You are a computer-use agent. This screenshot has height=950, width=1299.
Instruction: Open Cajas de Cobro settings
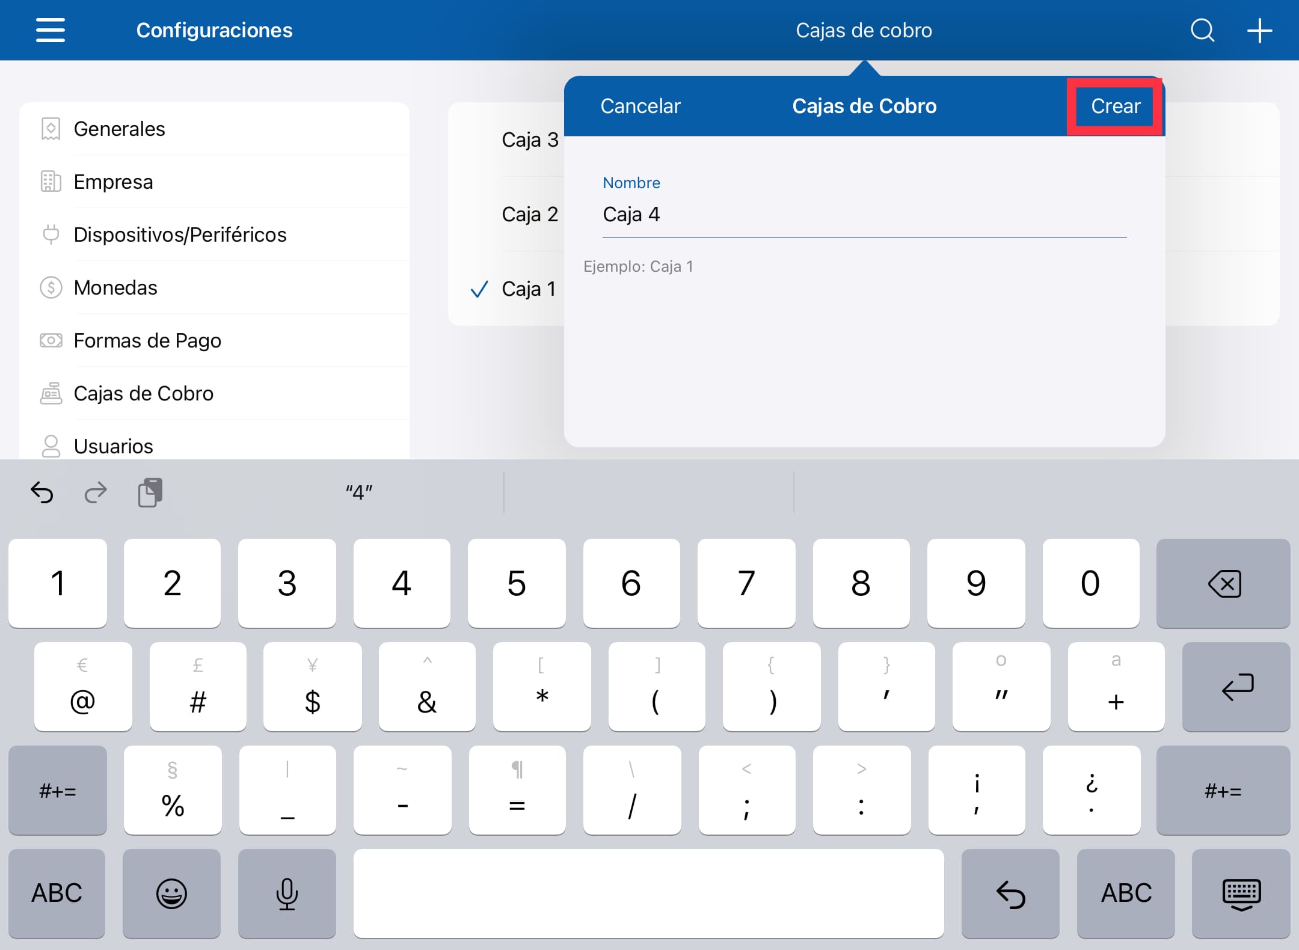215,393
